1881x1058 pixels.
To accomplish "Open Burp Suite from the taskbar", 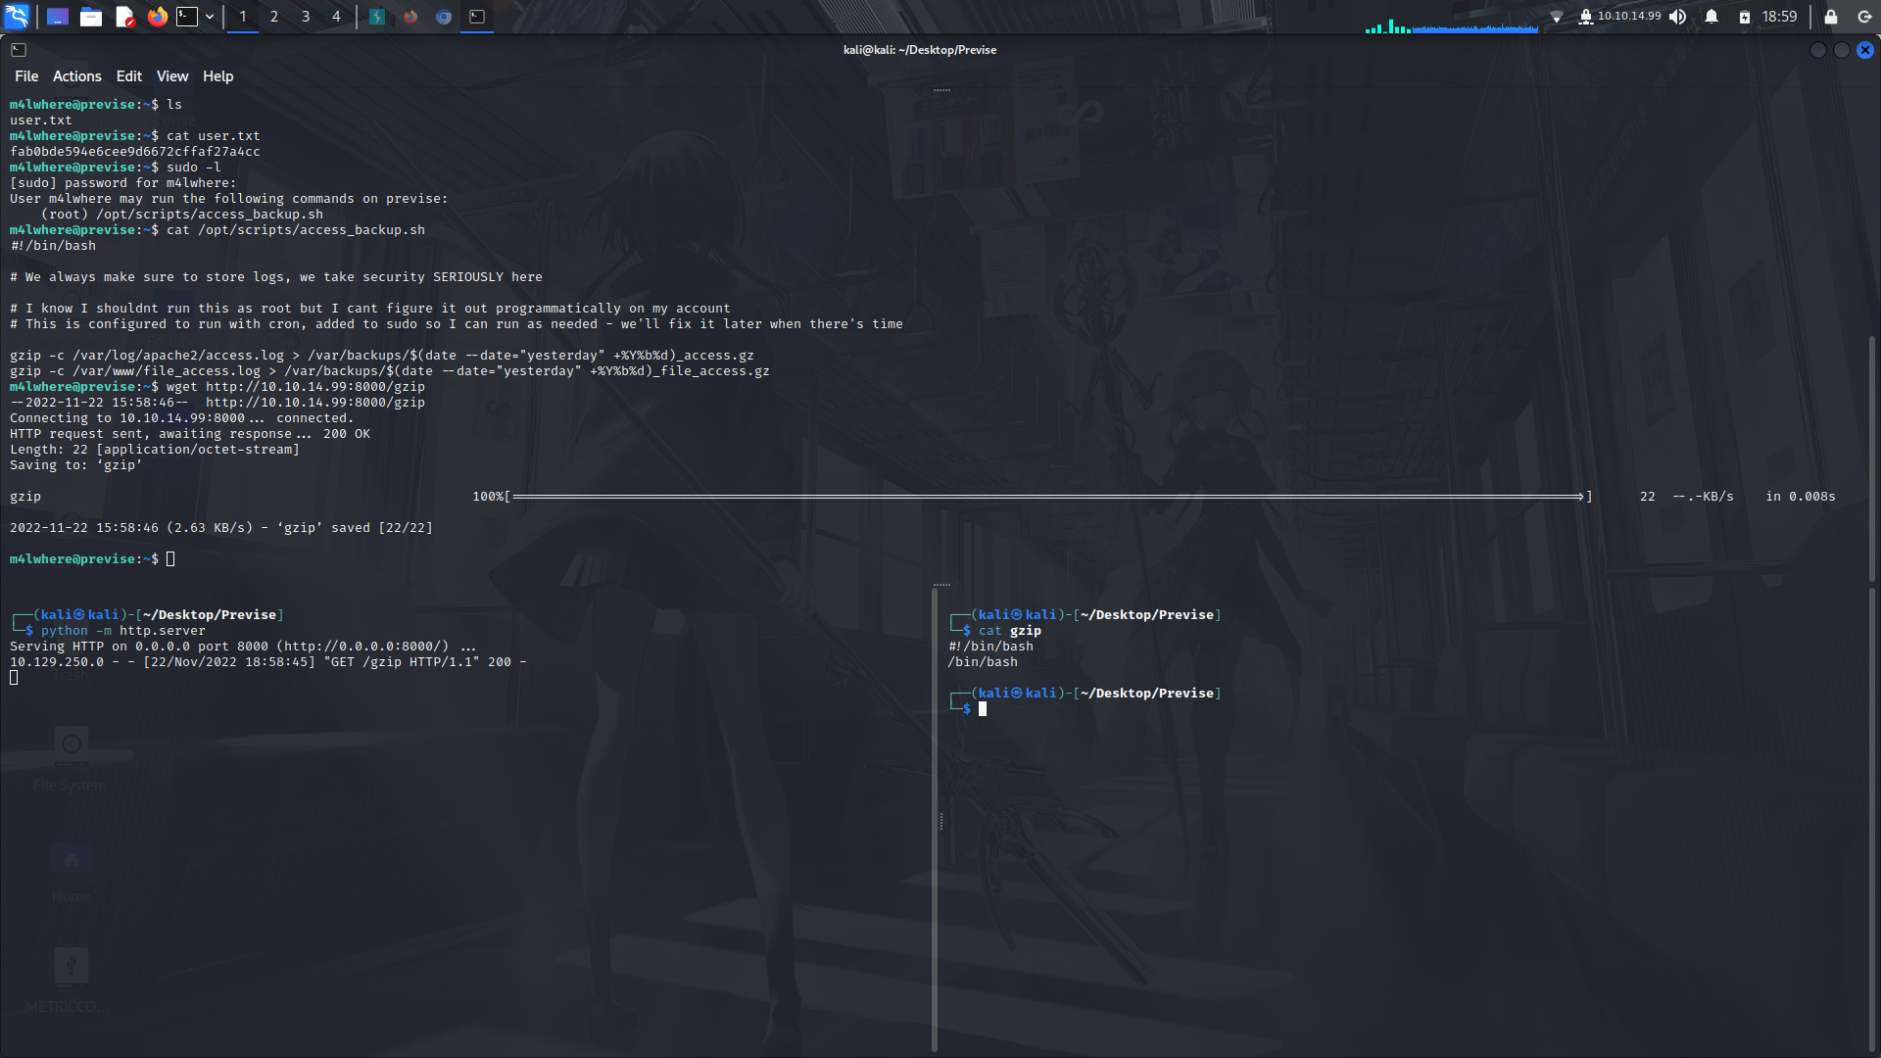I will (377, 16).
